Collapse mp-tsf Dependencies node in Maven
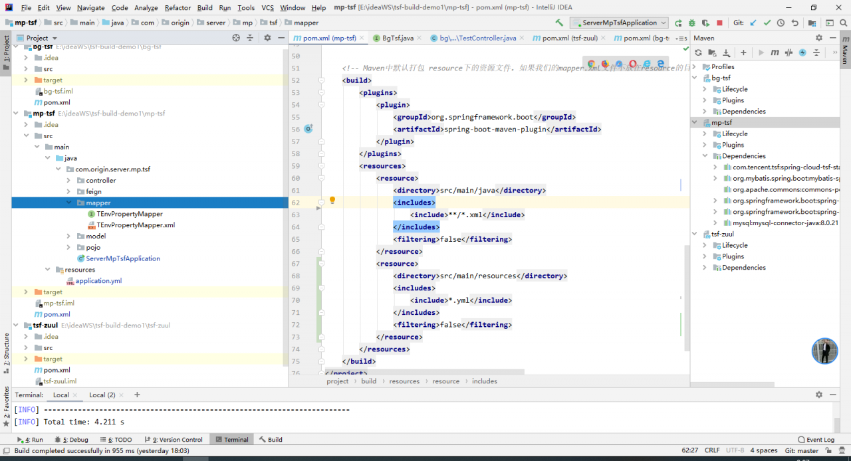The width and height of the screenshot is (851, 461). (705, 156)
